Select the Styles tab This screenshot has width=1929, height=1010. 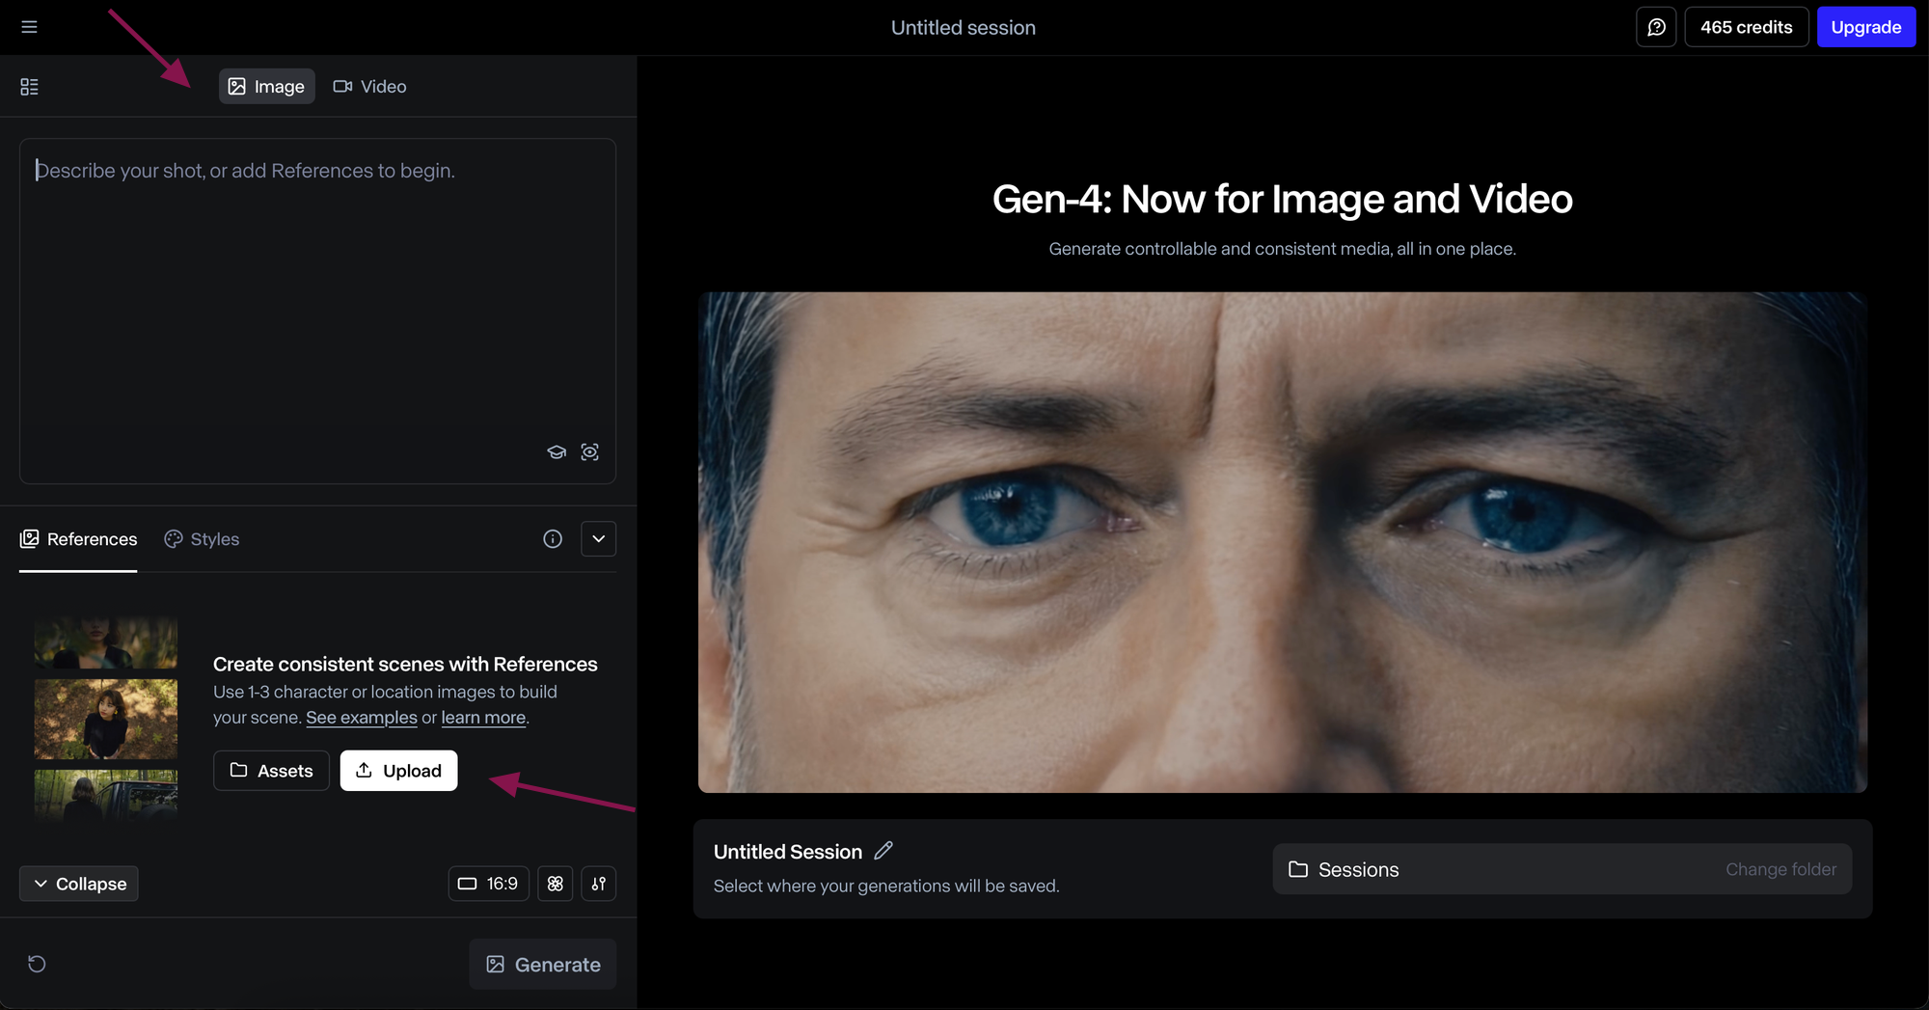[202, 539]
